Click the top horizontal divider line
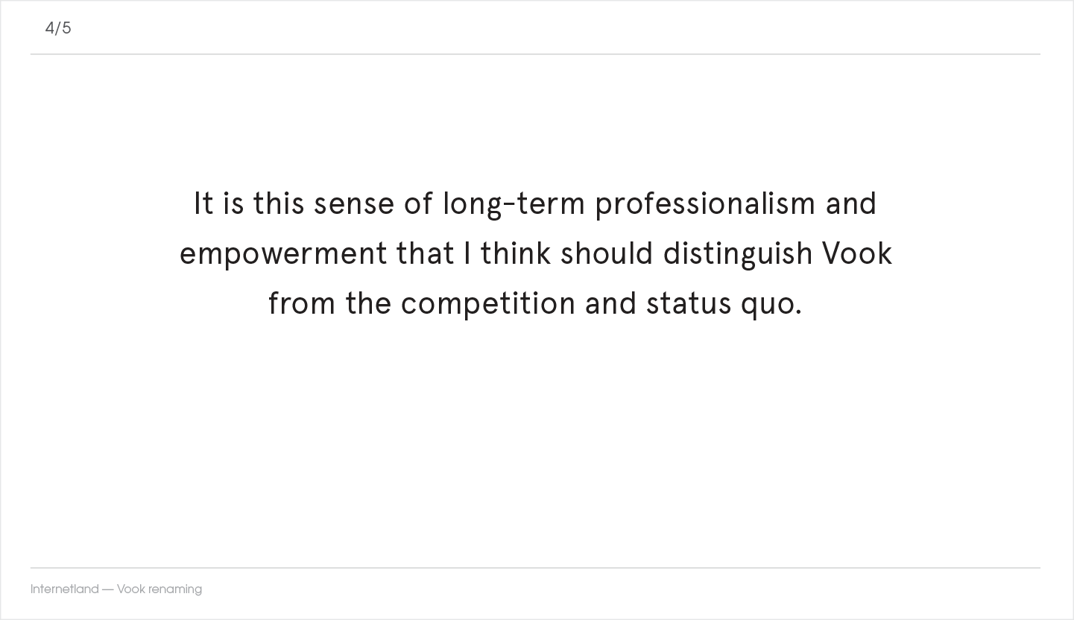This screenshot has height=620, width=1074. pos(535,54)
